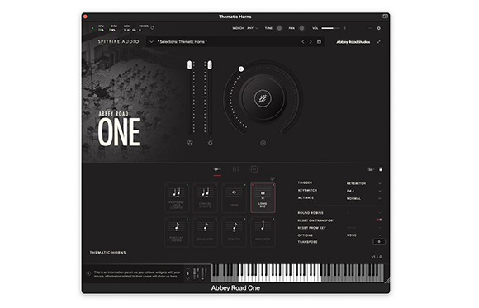Click the vertical dots beside volume
This screenshot has height=308, width=479.
(x=345, y=28)
